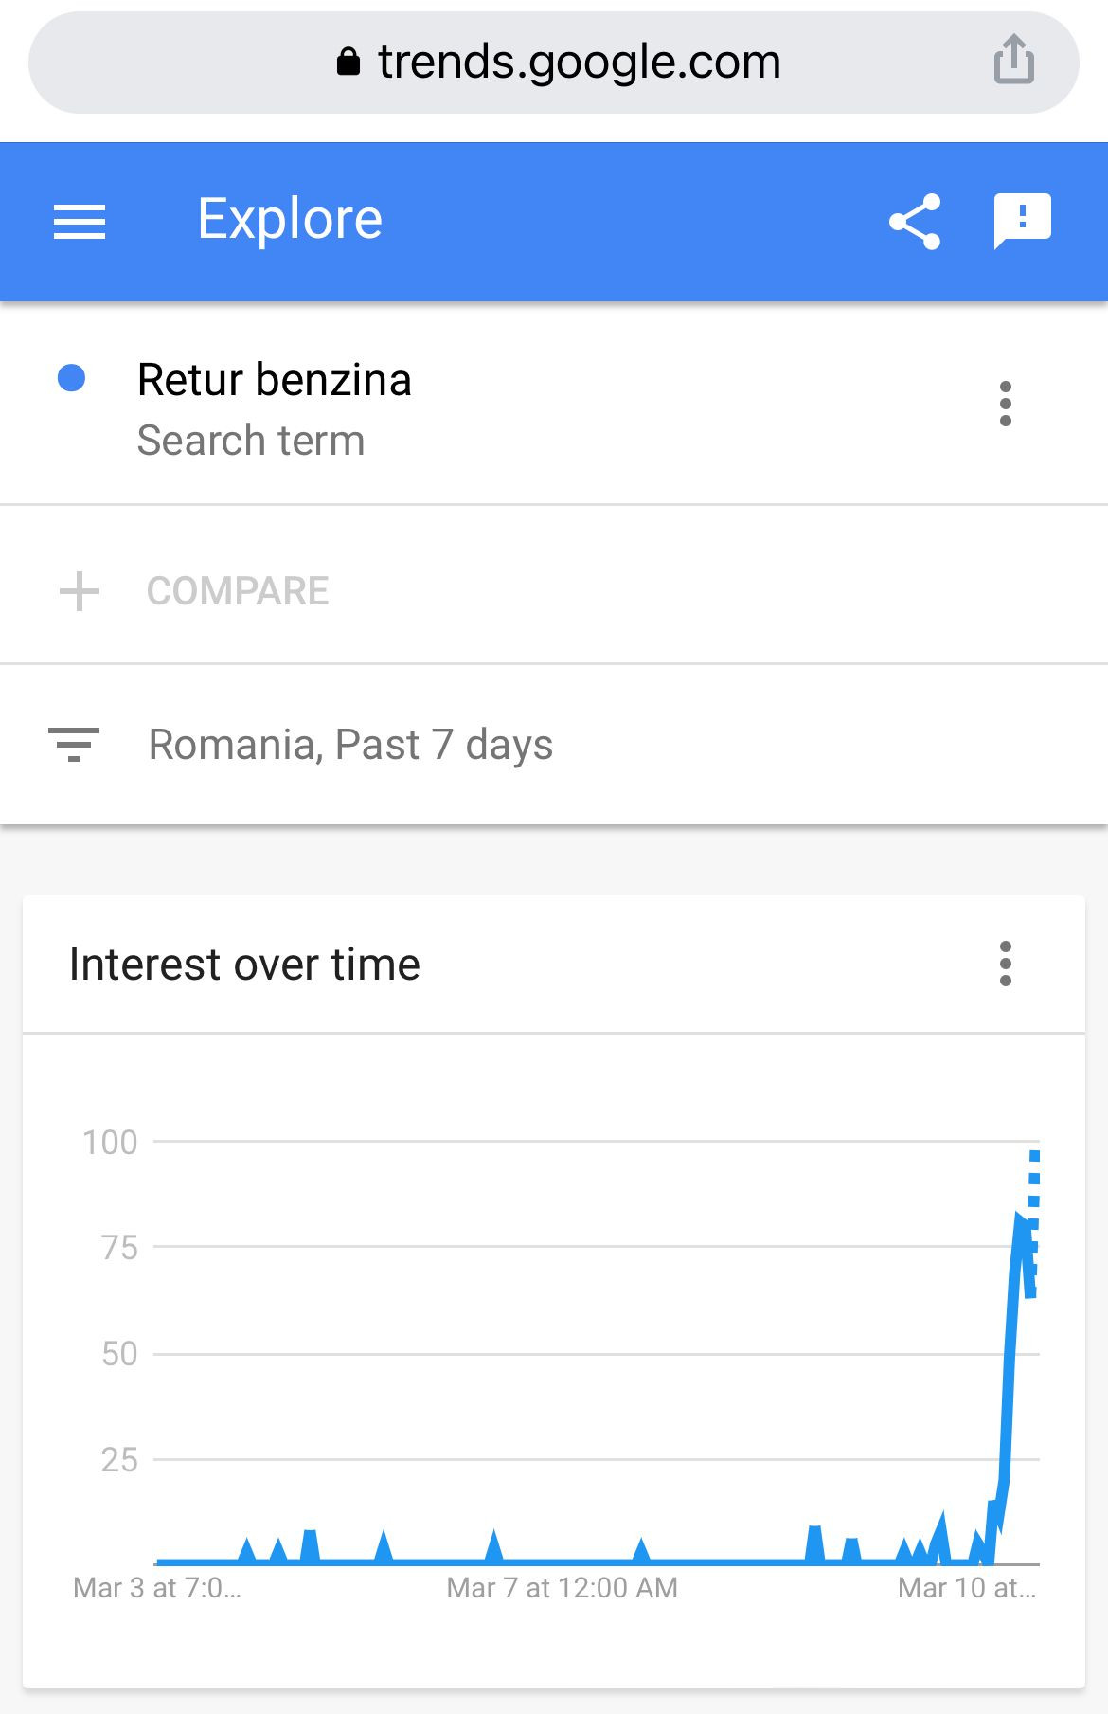This screenshot has height=1714, width=1108.
Task: Open the navigation hamburger menu
Action: click(80, 220)
